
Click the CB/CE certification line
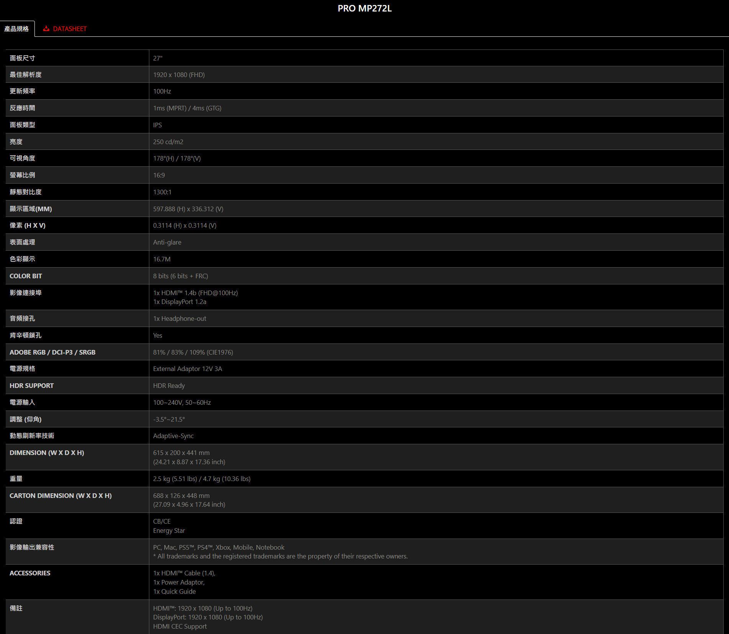coord(162,521)
